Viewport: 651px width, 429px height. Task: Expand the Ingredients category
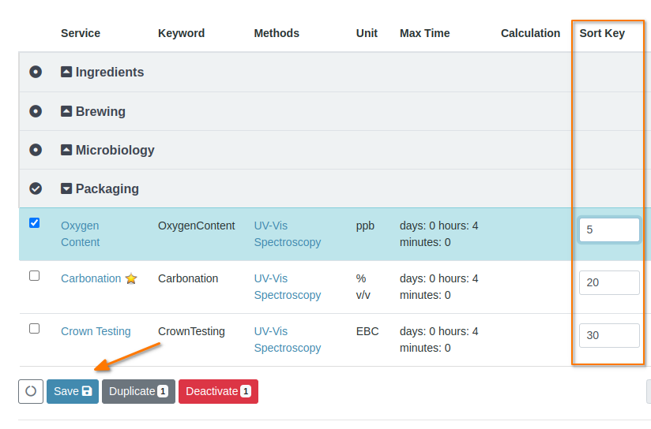pyautogui.click(x=66, y=72)
